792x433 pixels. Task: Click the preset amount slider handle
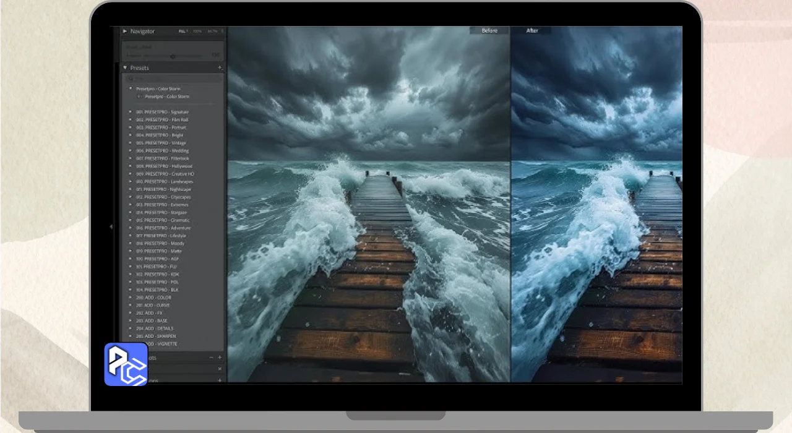(173, 56)
